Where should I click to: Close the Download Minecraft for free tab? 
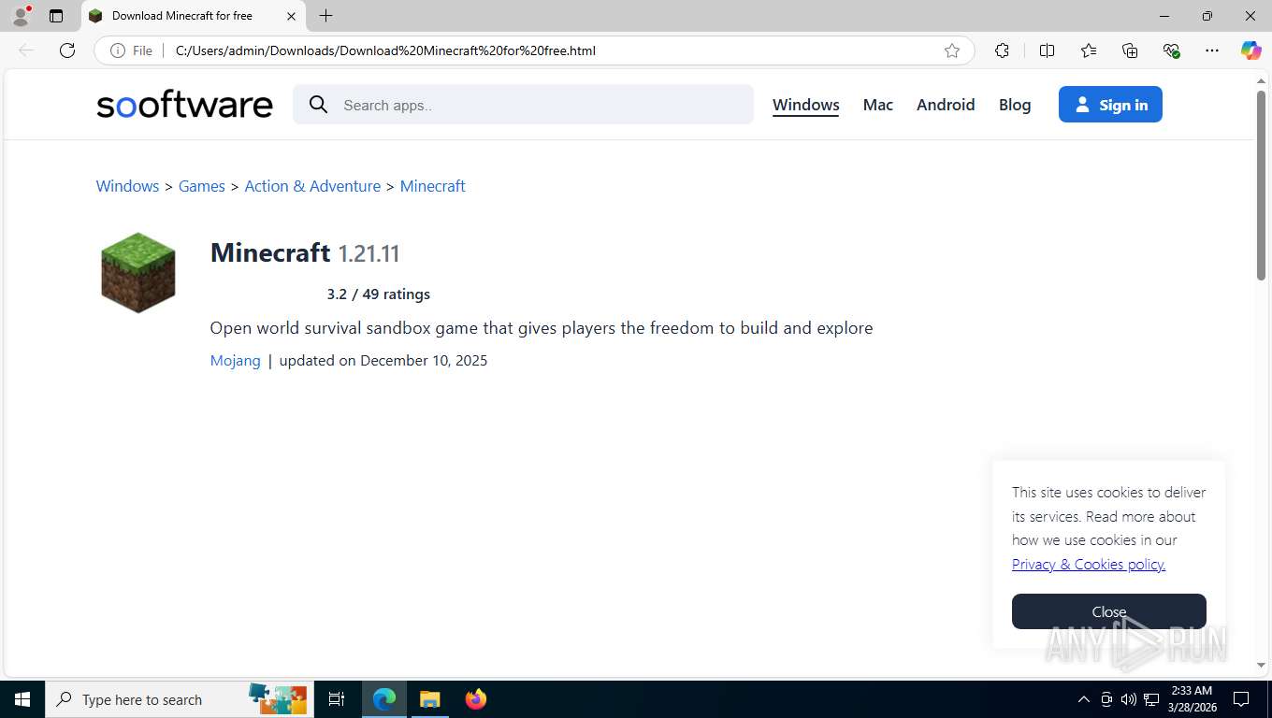tap(291, 16)
